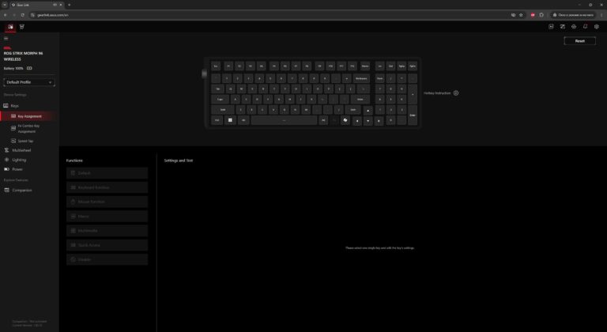This screenshot has height=332, width=607.
Task: Select the multiwheel knob on keyboard
Action: click(205, 74)
